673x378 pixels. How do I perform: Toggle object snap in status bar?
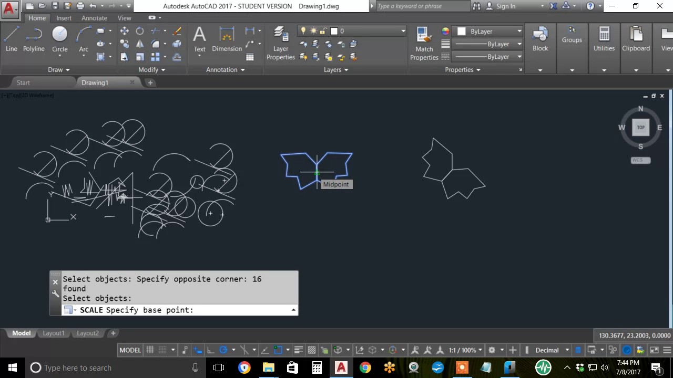coord(278,350)
